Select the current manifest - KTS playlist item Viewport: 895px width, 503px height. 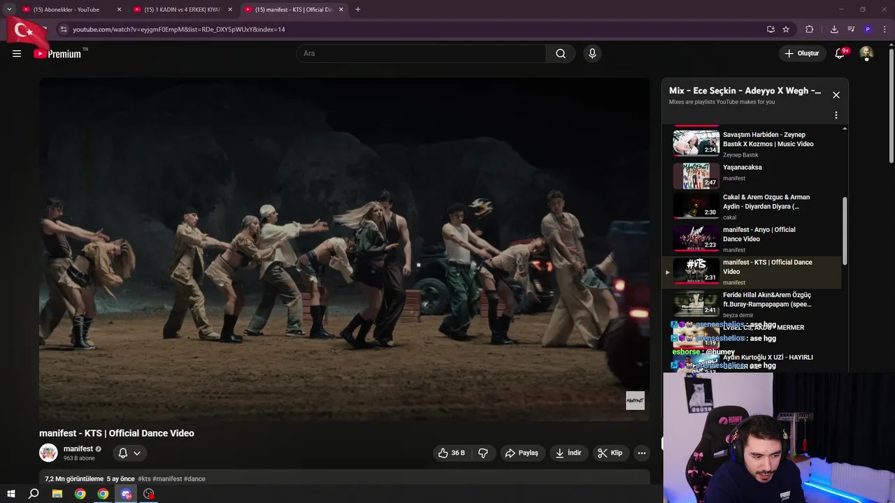click(752, 272)
